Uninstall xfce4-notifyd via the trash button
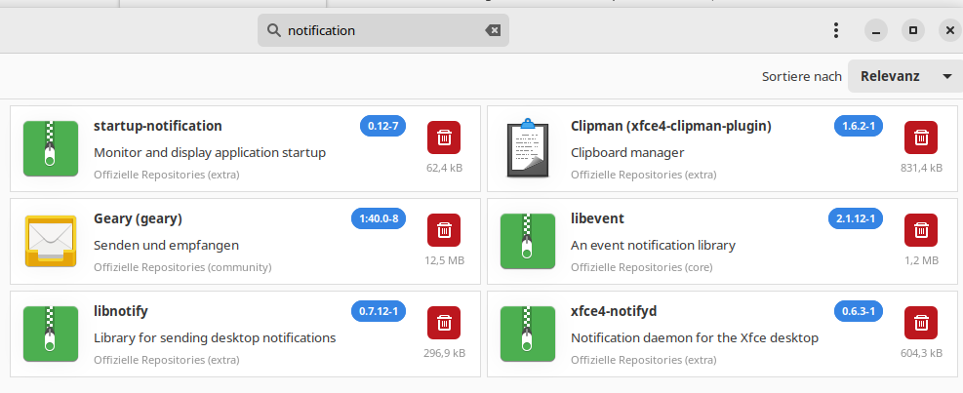This screenshot has width=963, height=393. coord(920,322)
